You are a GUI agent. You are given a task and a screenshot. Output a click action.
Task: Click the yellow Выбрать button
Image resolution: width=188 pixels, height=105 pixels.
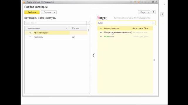tap(32, 12)
